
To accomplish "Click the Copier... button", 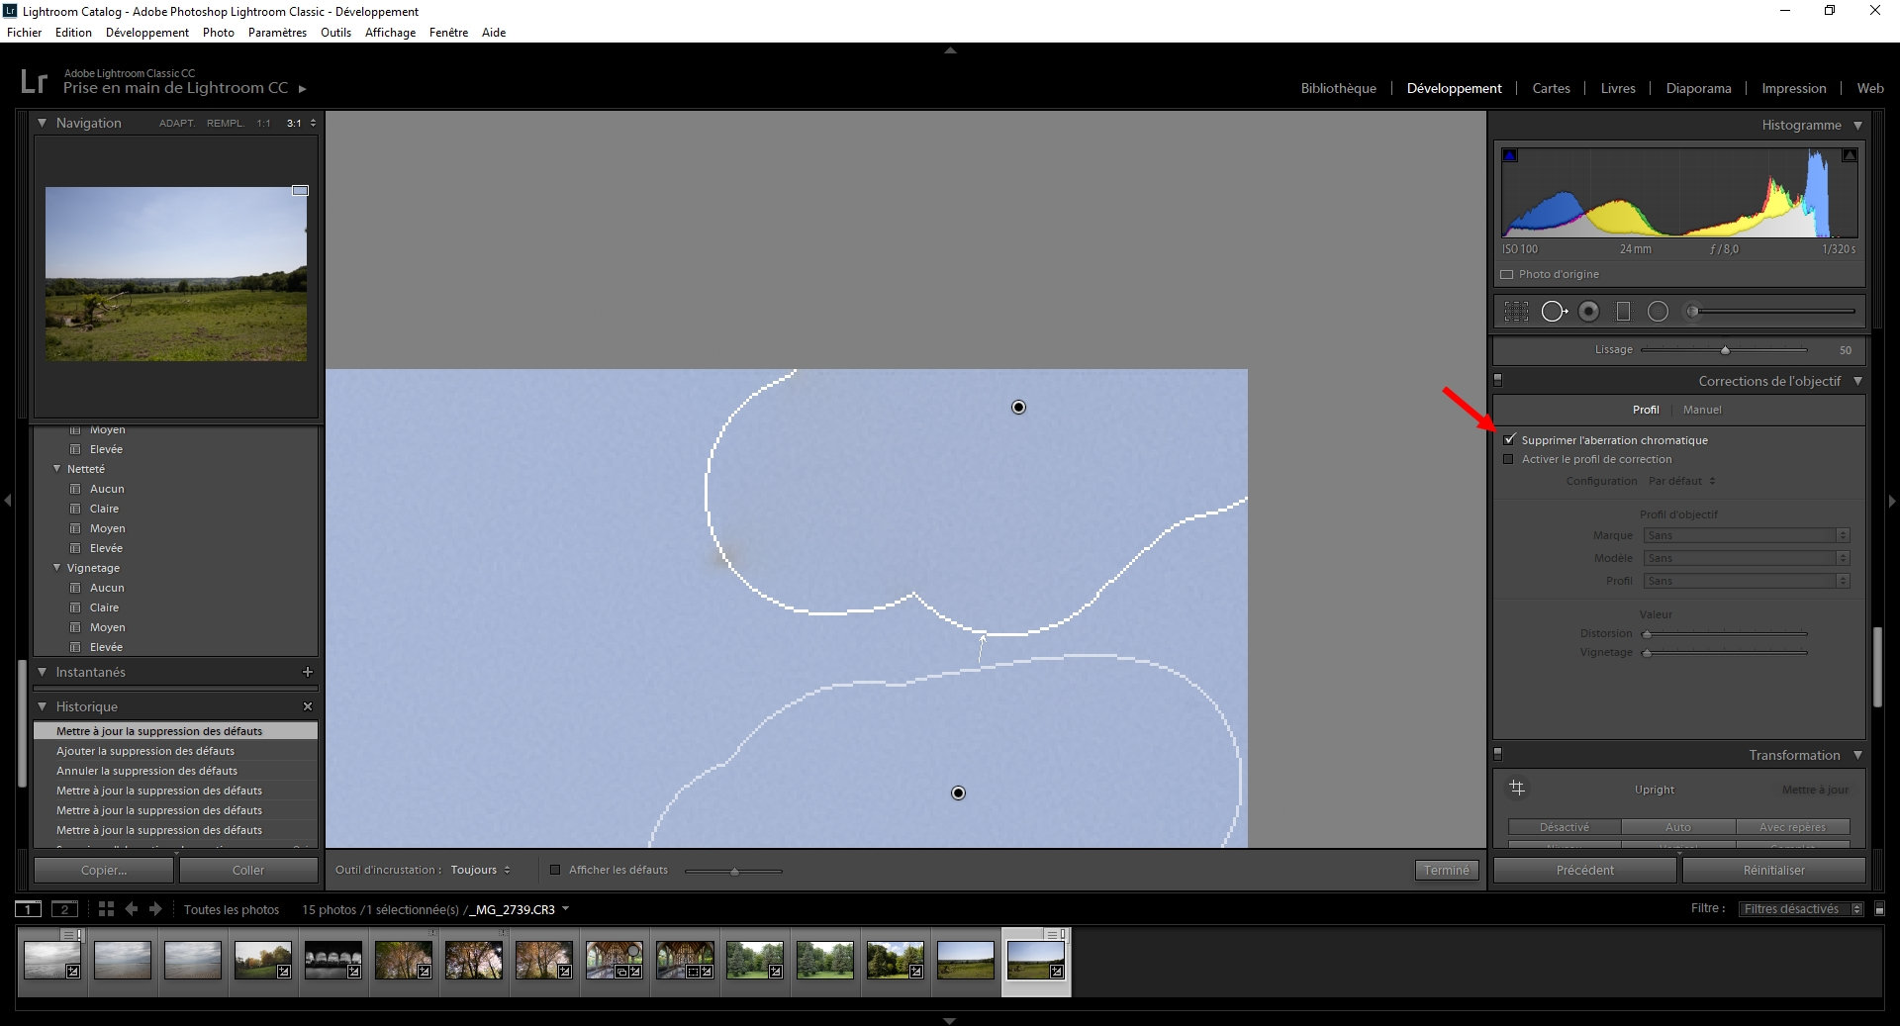I will point(104,871).
